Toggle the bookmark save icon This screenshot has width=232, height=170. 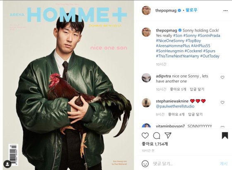(225, 135)
